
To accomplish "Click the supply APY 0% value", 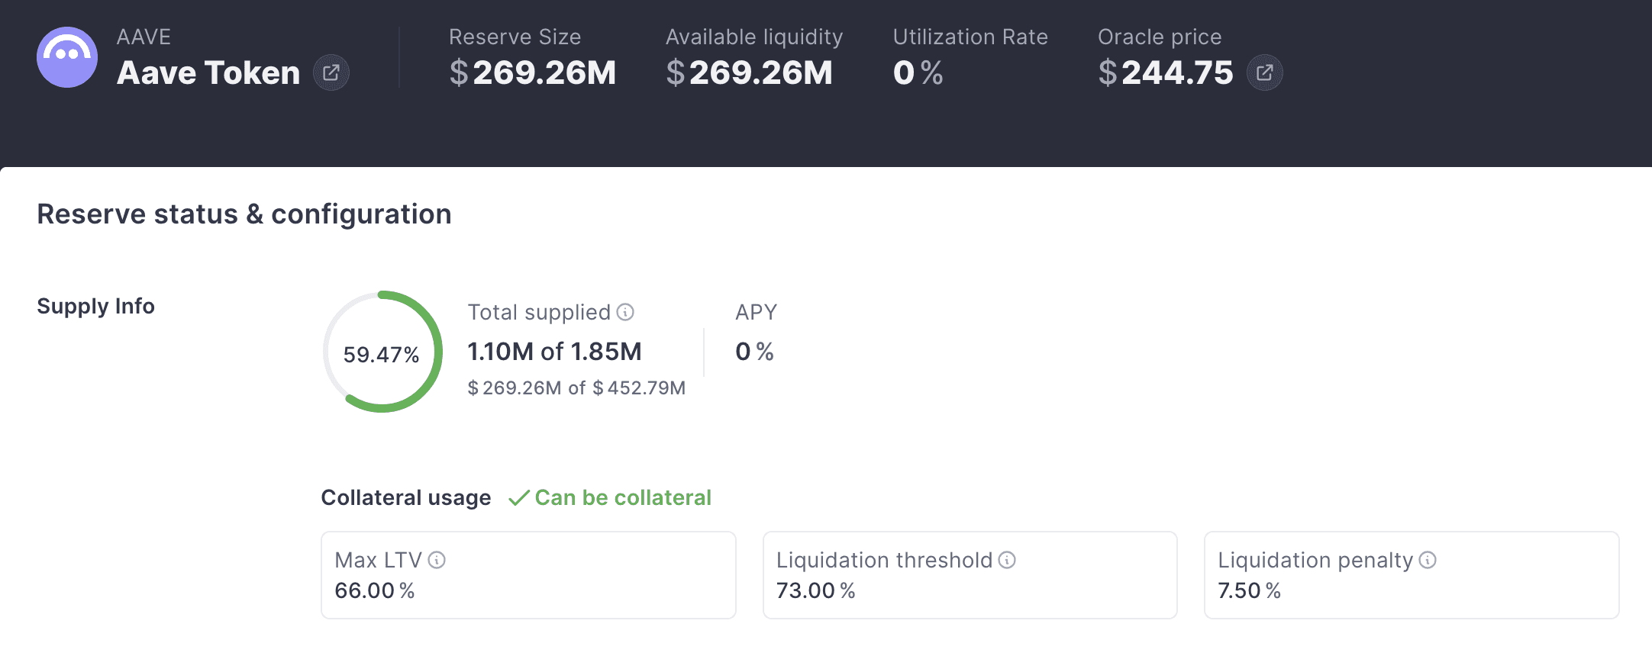I will pos(754,352).
